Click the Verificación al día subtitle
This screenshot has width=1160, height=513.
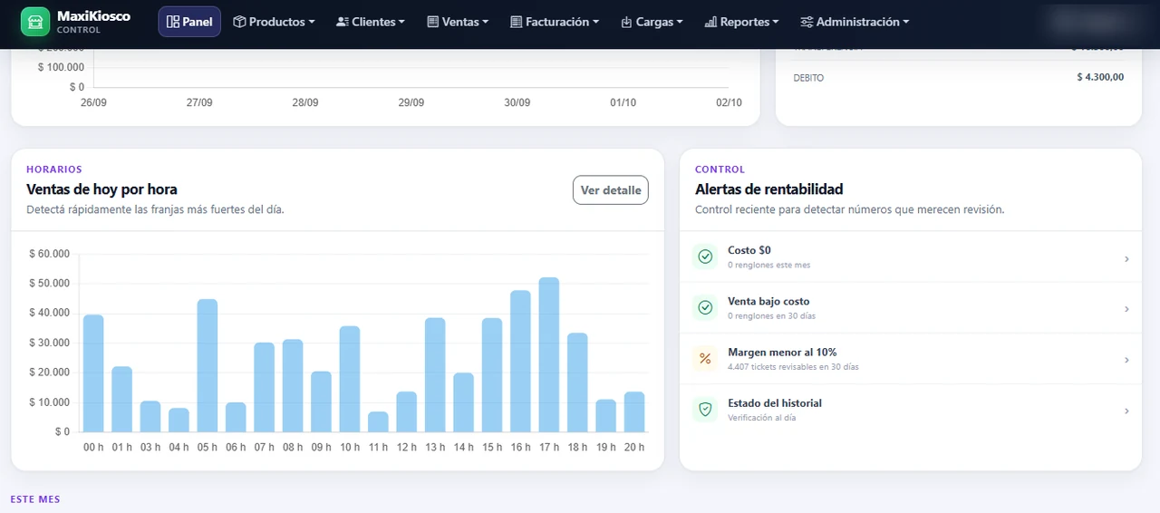tap(761, 418)
